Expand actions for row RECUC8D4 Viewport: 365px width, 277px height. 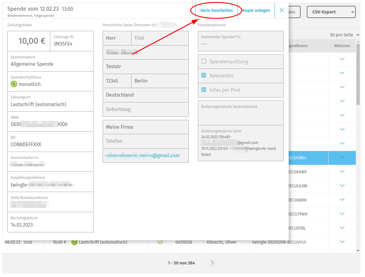pyautogui.click(x=342, y=157)
